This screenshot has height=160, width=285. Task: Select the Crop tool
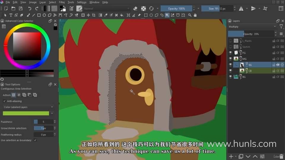tap(94, 15)
